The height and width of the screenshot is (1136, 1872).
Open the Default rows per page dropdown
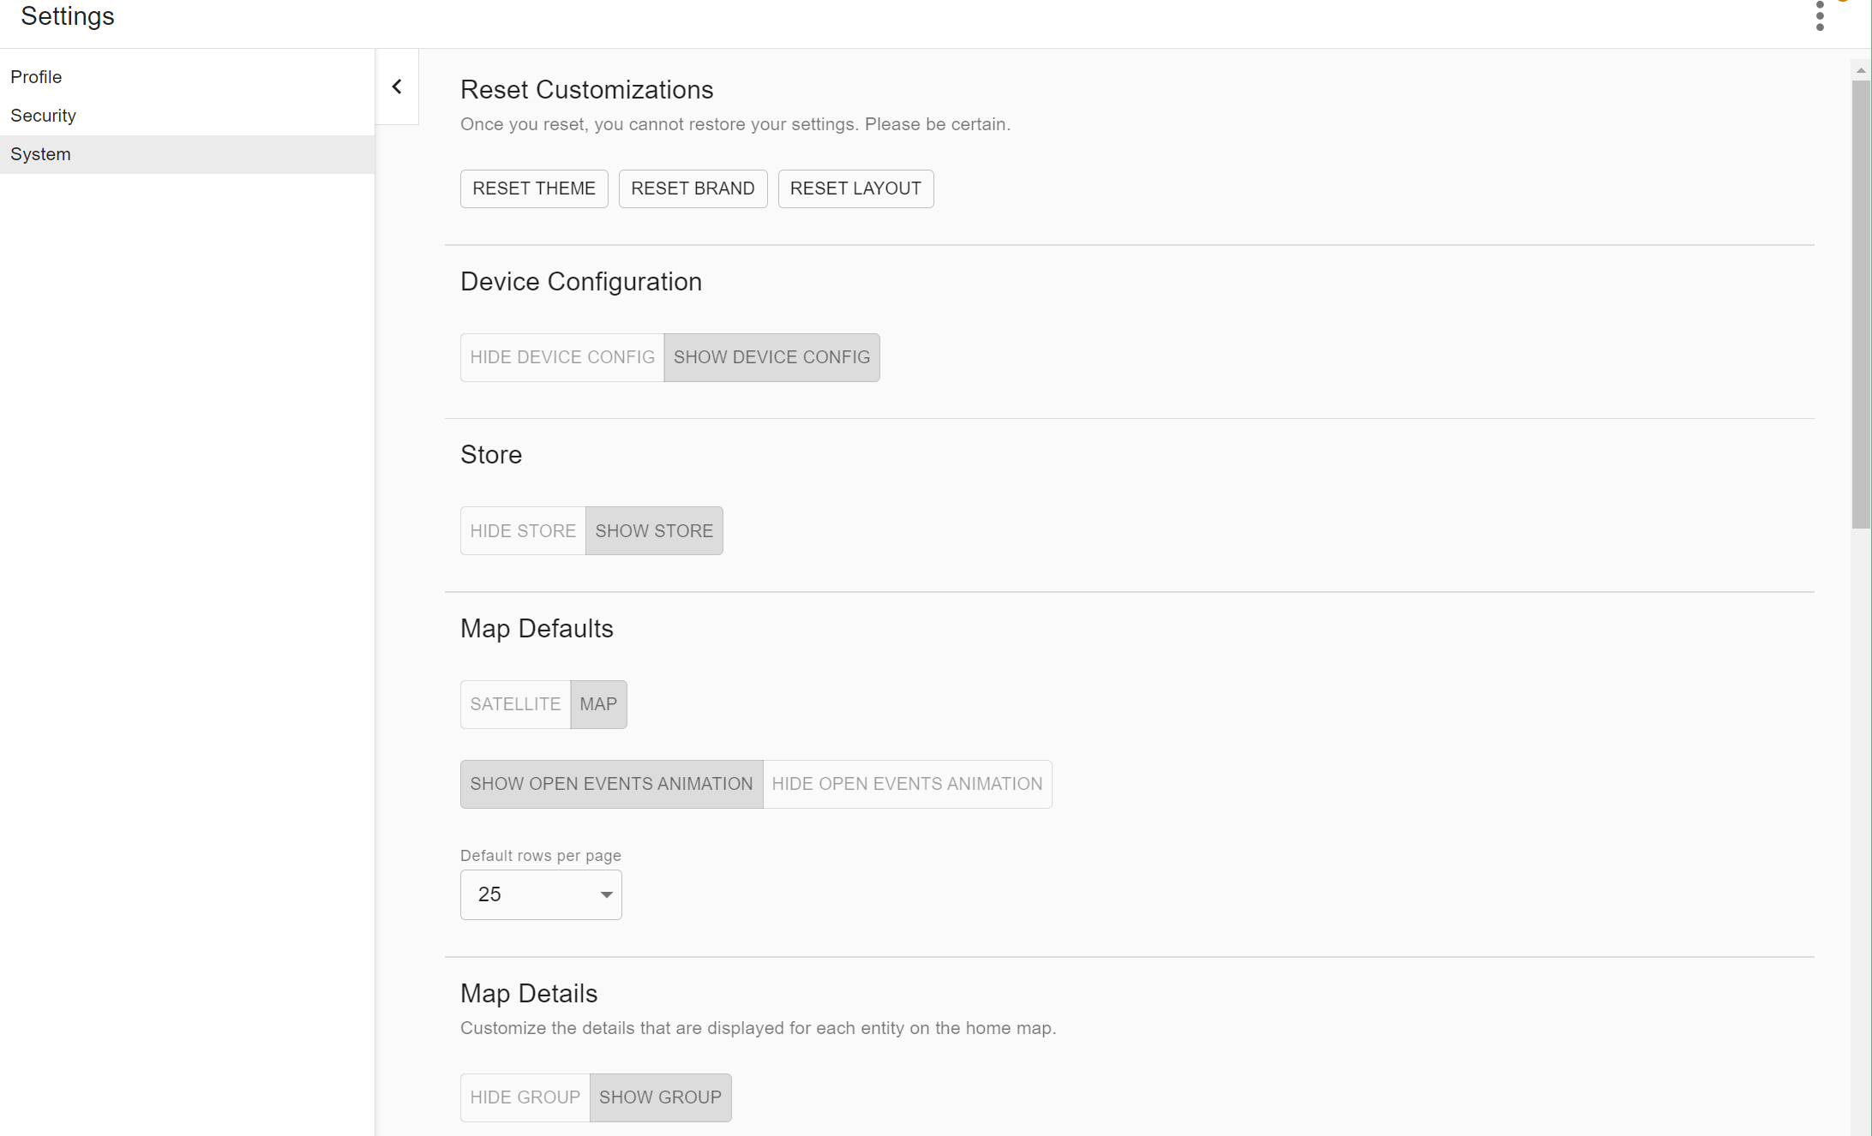(x=540, y=894)
